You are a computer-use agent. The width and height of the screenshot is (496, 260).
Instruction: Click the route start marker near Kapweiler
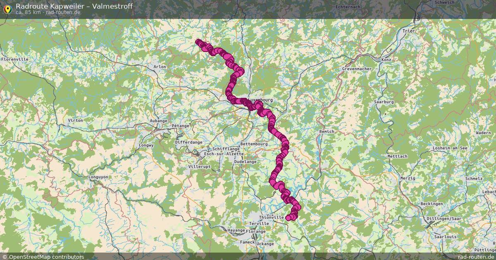tap(198, 41)
